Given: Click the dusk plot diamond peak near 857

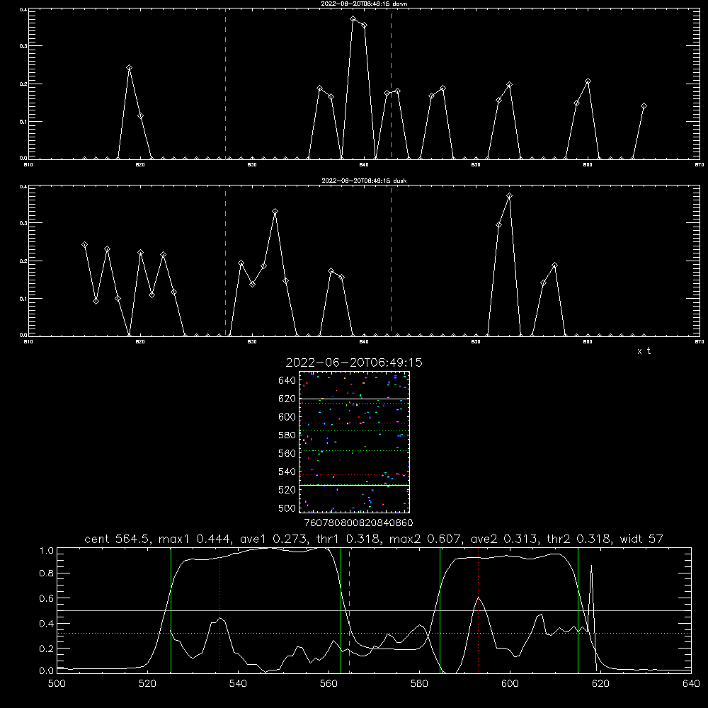Looking at the screenshot, I should [554, 265].
